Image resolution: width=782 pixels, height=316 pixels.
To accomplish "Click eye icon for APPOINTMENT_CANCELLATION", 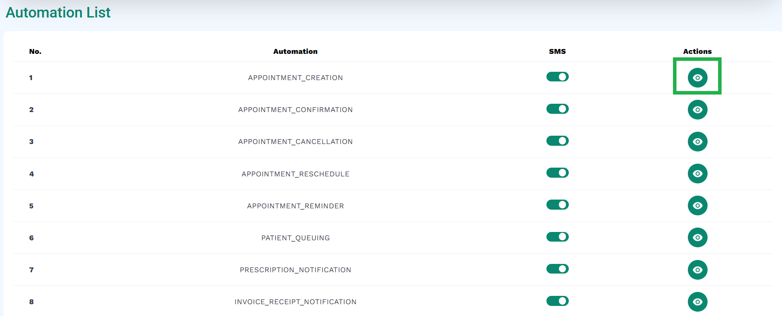I will point(697,141).
